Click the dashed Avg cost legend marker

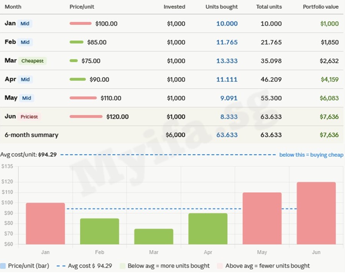(61, 266)
